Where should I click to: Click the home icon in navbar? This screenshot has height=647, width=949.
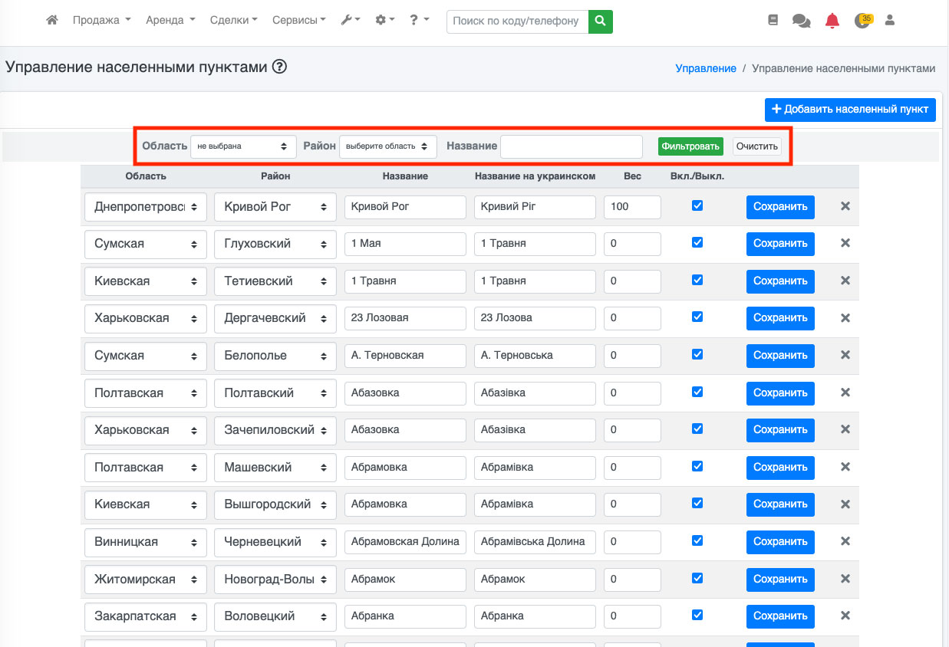tap(52, 21)
